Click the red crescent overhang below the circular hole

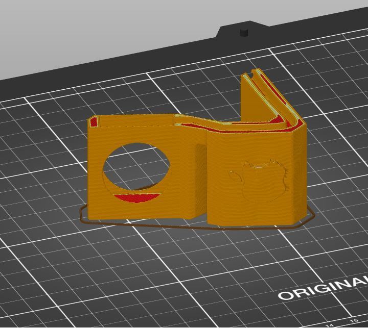point(137,197)
